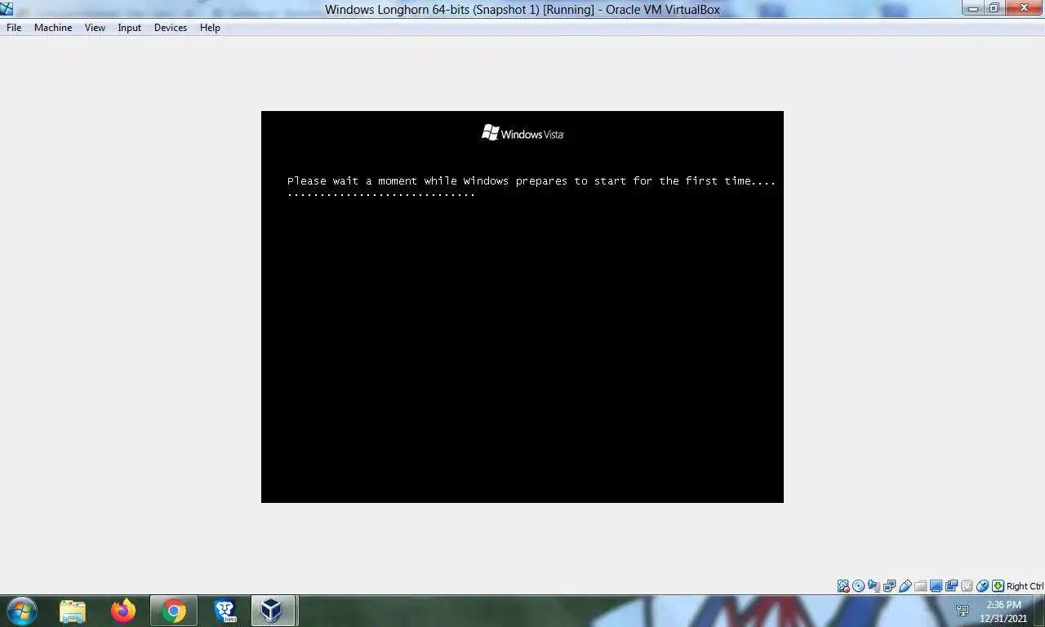Viewport: 1045px width, 627px height.
Task: Click the mouse integration status icon
Action: click(983, 586)
